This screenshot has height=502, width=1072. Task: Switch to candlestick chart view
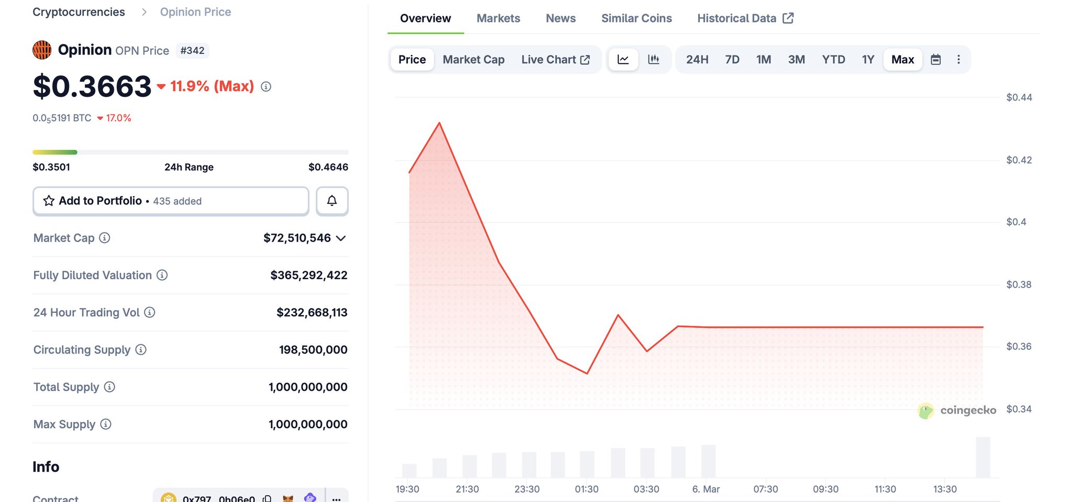653,60
